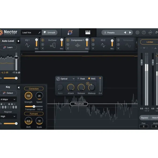Solo the Dimension module
The height and width of the screenshot is (158, 158).
pyautogui.click(x=118, y=44)
